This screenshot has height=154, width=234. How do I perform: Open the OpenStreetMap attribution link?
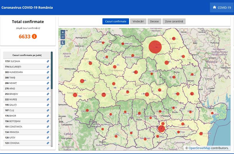coord(199,148)
